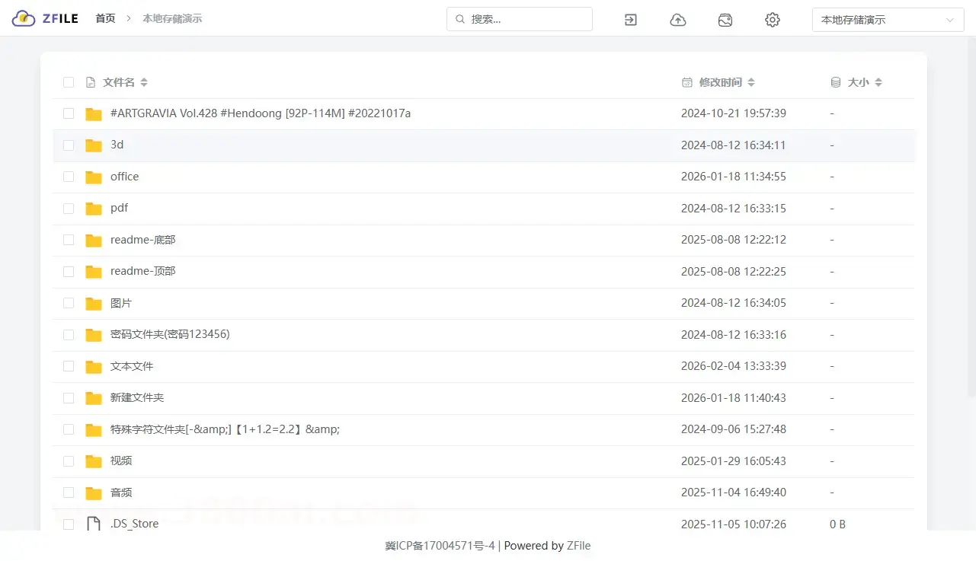Viewport: 976px width, 561px height.
Task: Switch to image gallery mode icon
Action: tap(725, 20)
